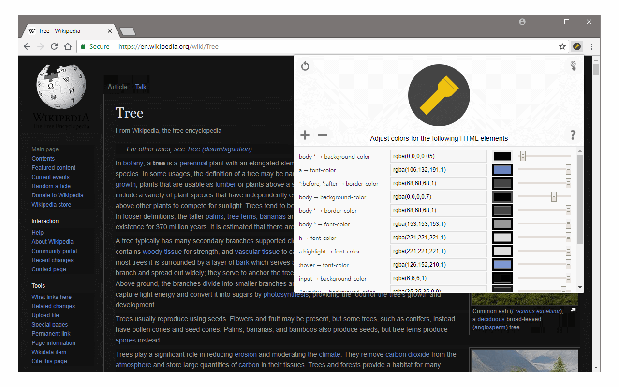The width and height of the screenshot is (619, 387).
Task: Click the green secure padlock icon
Action: coord(83,46)
